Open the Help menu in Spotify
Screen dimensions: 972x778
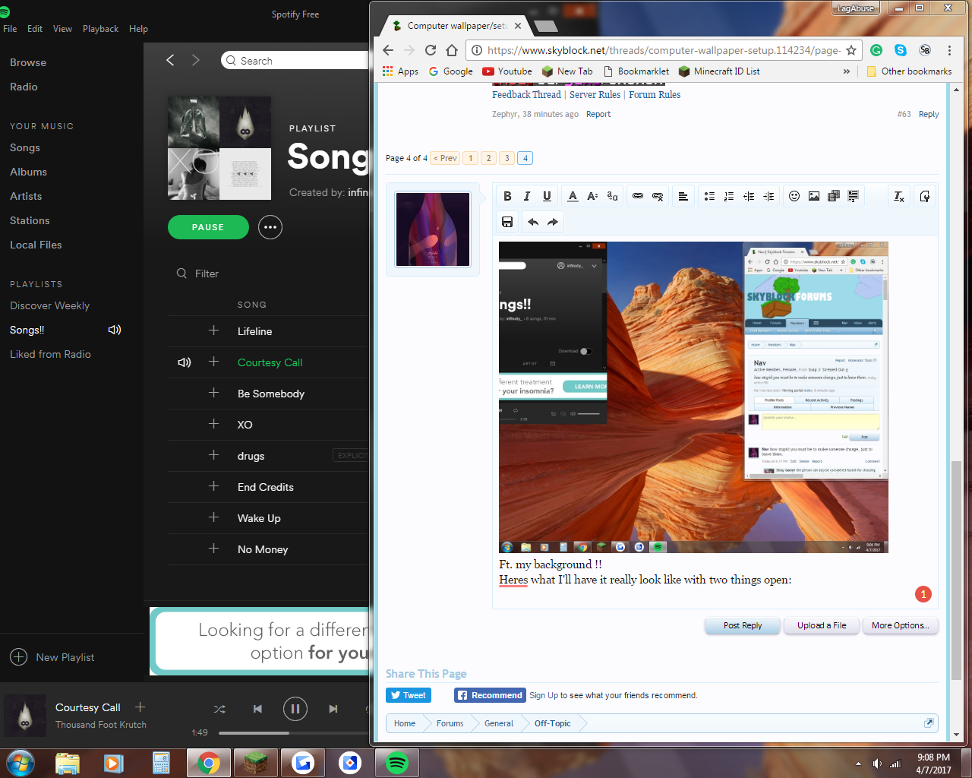coord(138,29)
